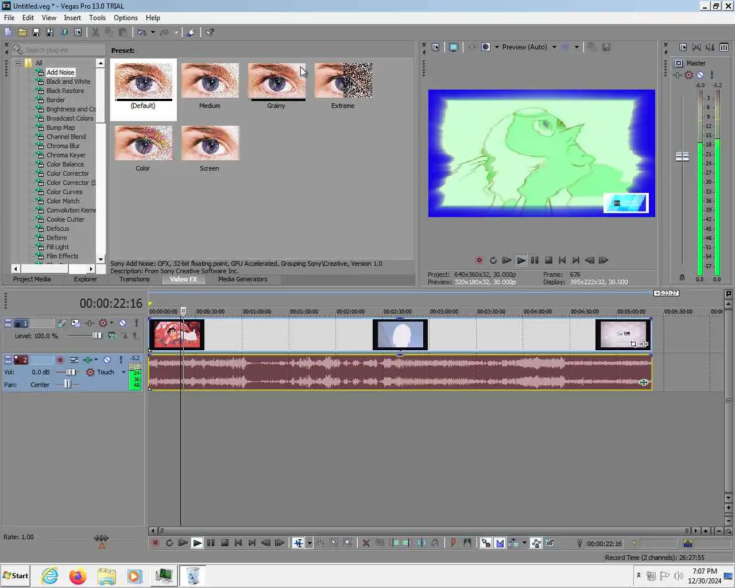Open the Undo history dropdown arrow
This screenshot has height=588, width=735.
[153, 33]
